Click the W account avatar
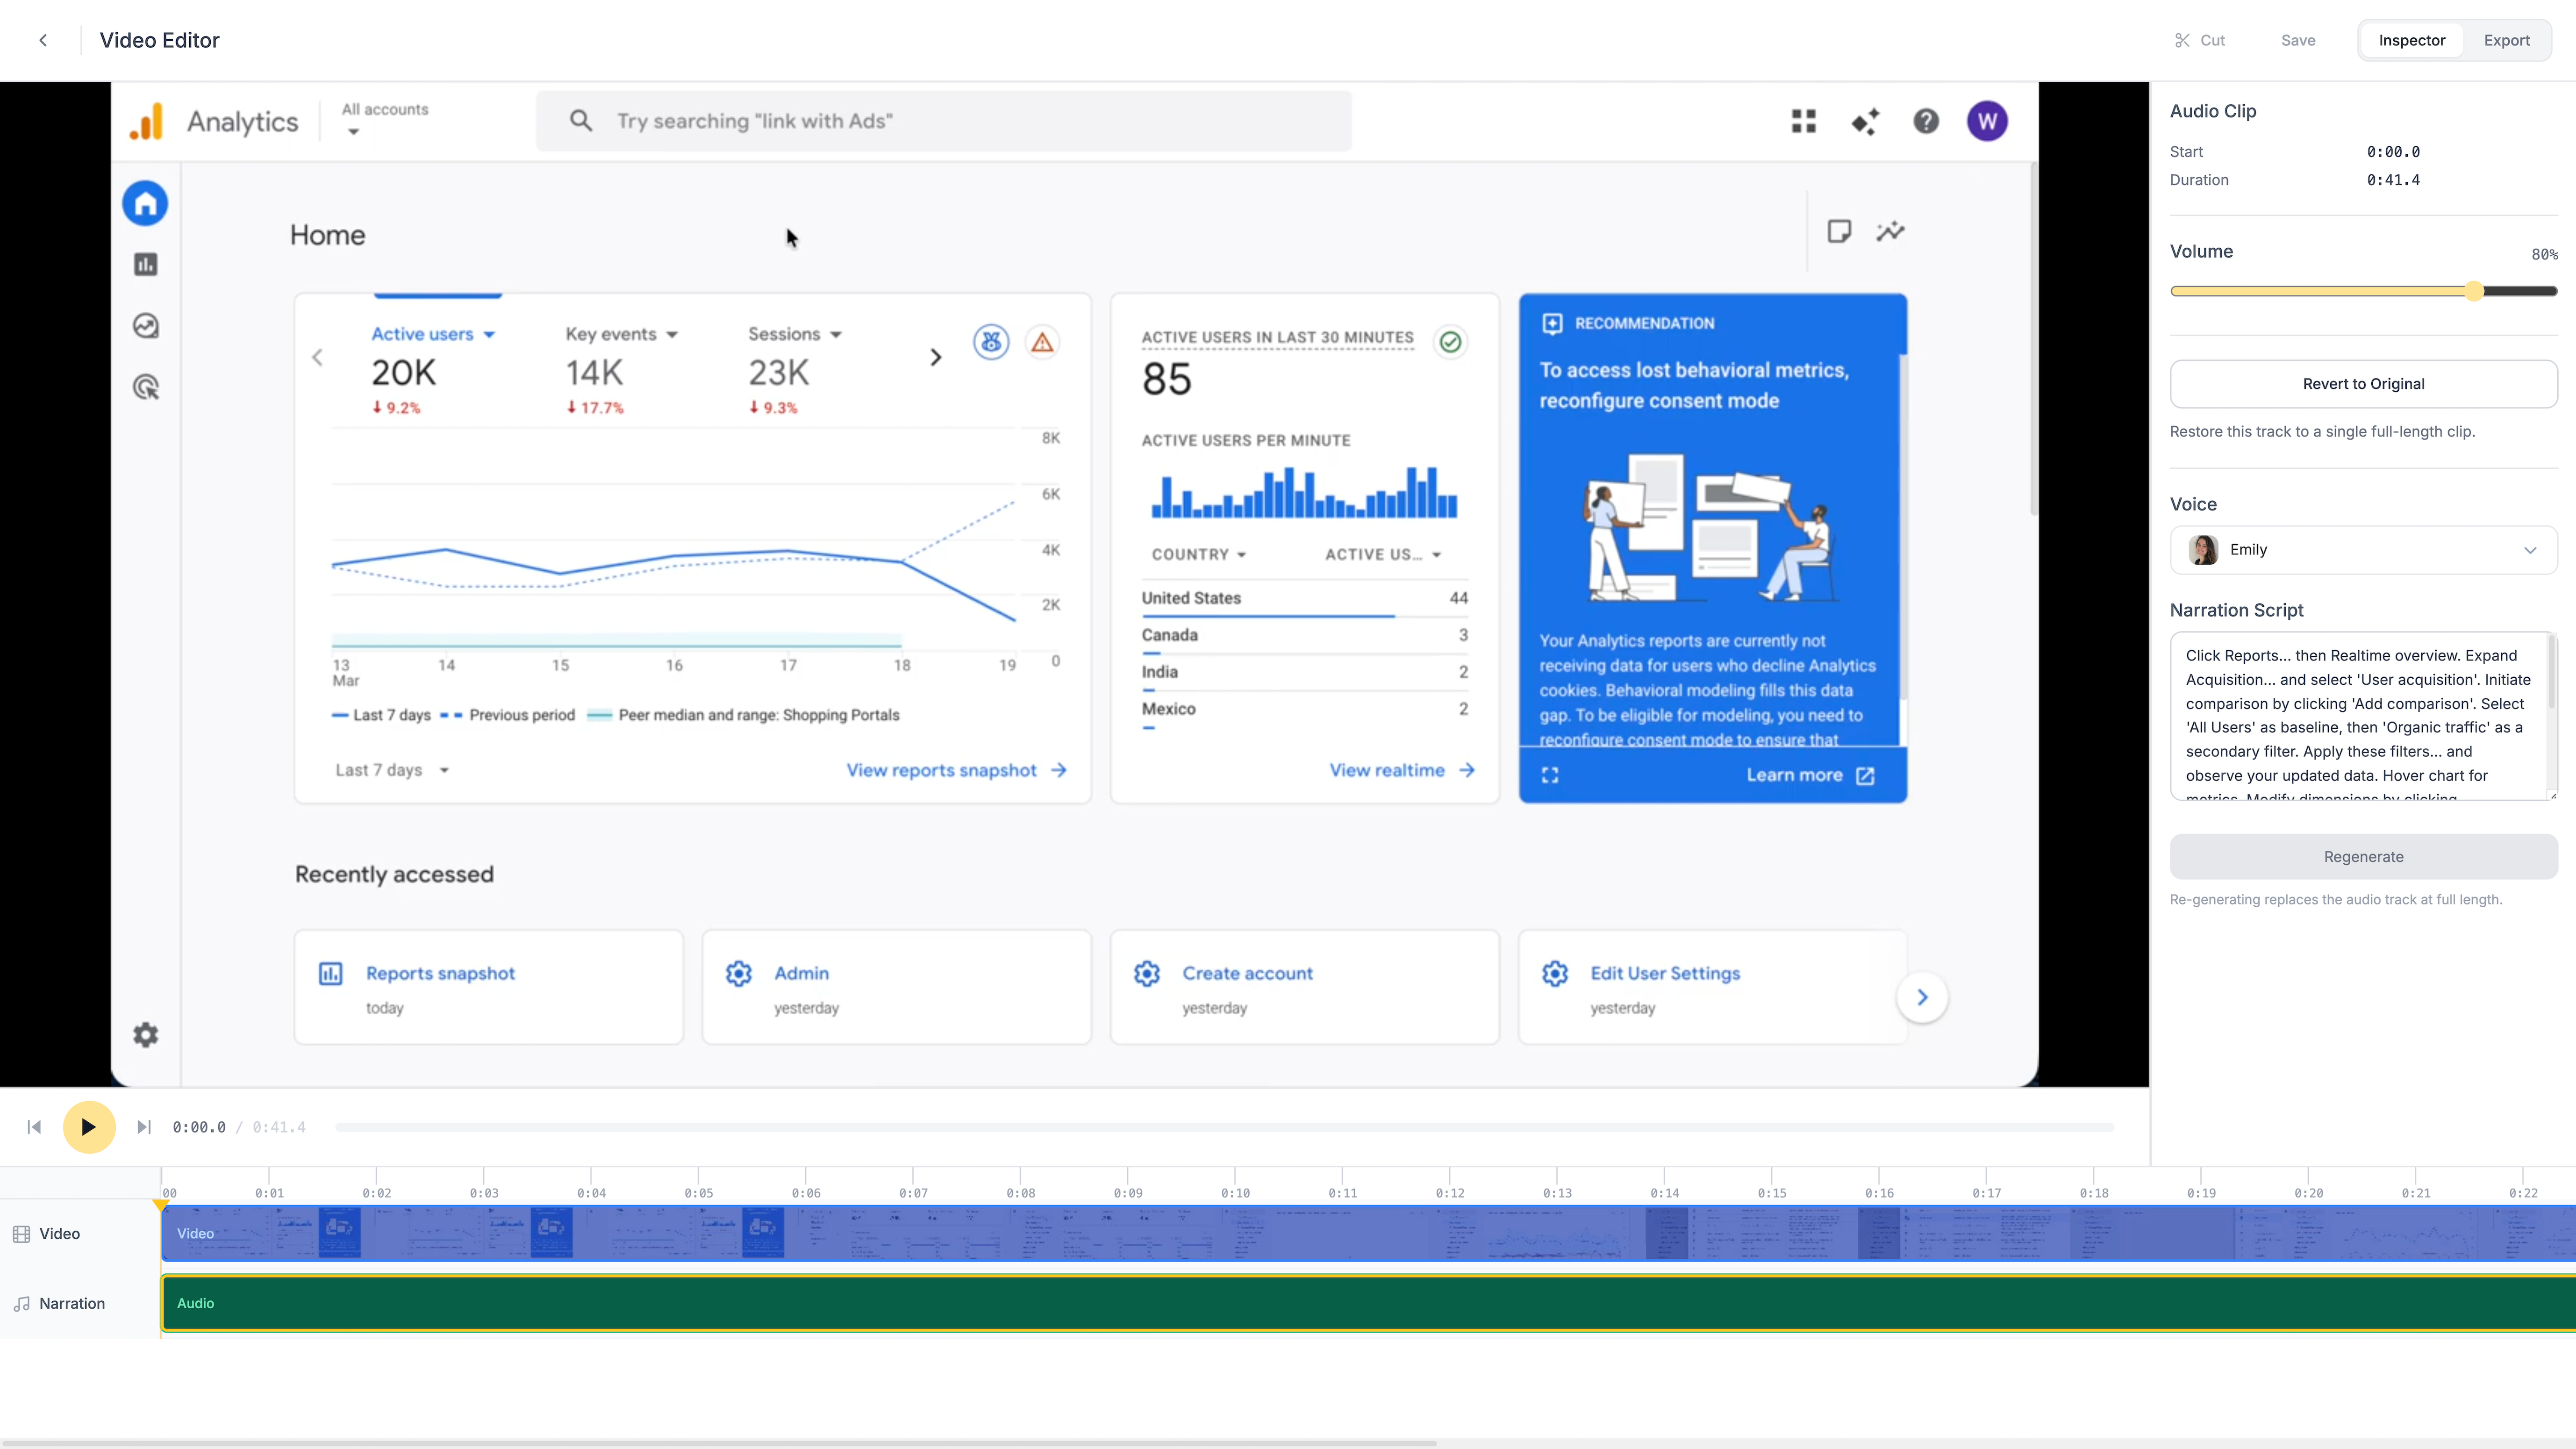 tap(1987, 121)
